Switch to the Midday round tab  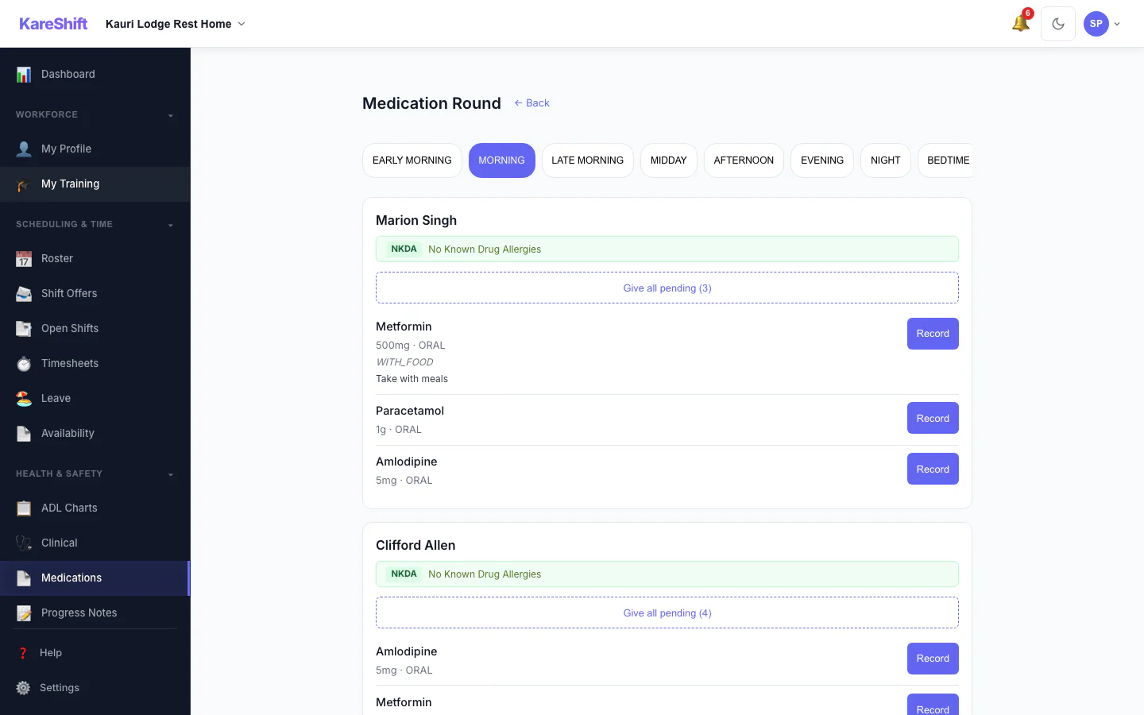click(x=669, y=160)
